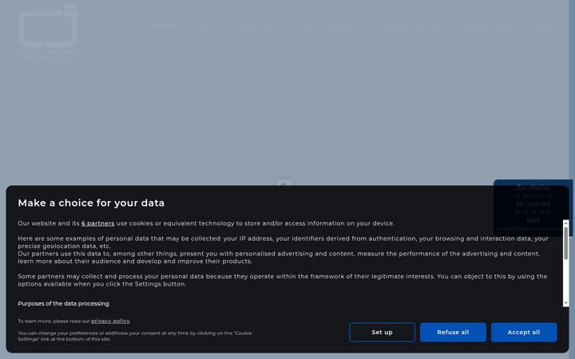The height and width of the screenshot is (359, 575).
Task: Click the consent dialog scrollbar thumb
Action: click(x=566, y=243)
